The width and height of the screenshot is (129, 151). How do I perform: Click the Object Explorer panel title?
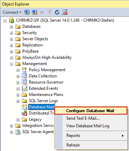[x=15, y=4]
